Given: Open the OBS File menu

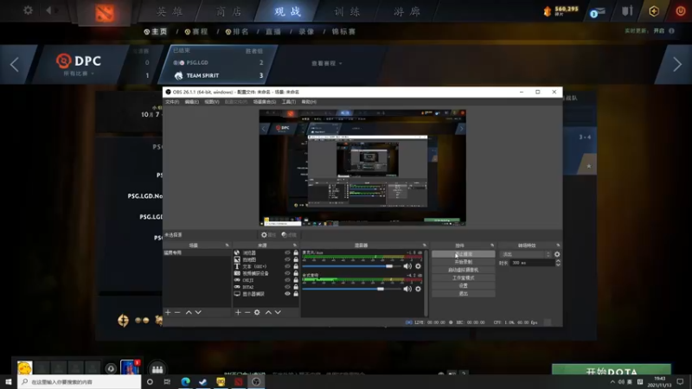Looking at the screenshot, I should tap(171, 102).
